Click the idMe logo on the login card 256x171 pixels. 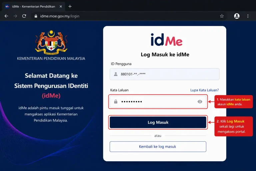pyautogui.click(x=166, y=40)
